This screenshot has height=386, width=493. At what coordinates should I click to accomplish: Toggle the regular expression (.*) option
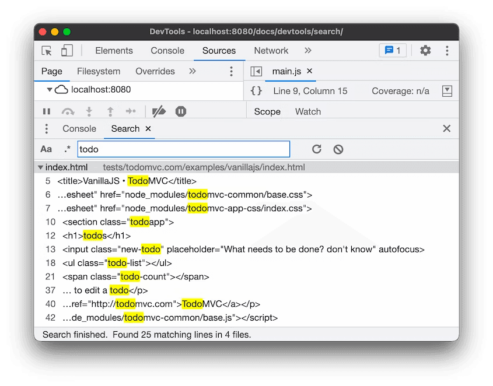[67, 149]
